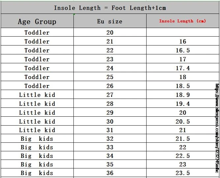Image resolution: width=220 pixels, height=178 pixels.
Task: Click the 17.4 insole length value
Action: (x=182, y=68)
